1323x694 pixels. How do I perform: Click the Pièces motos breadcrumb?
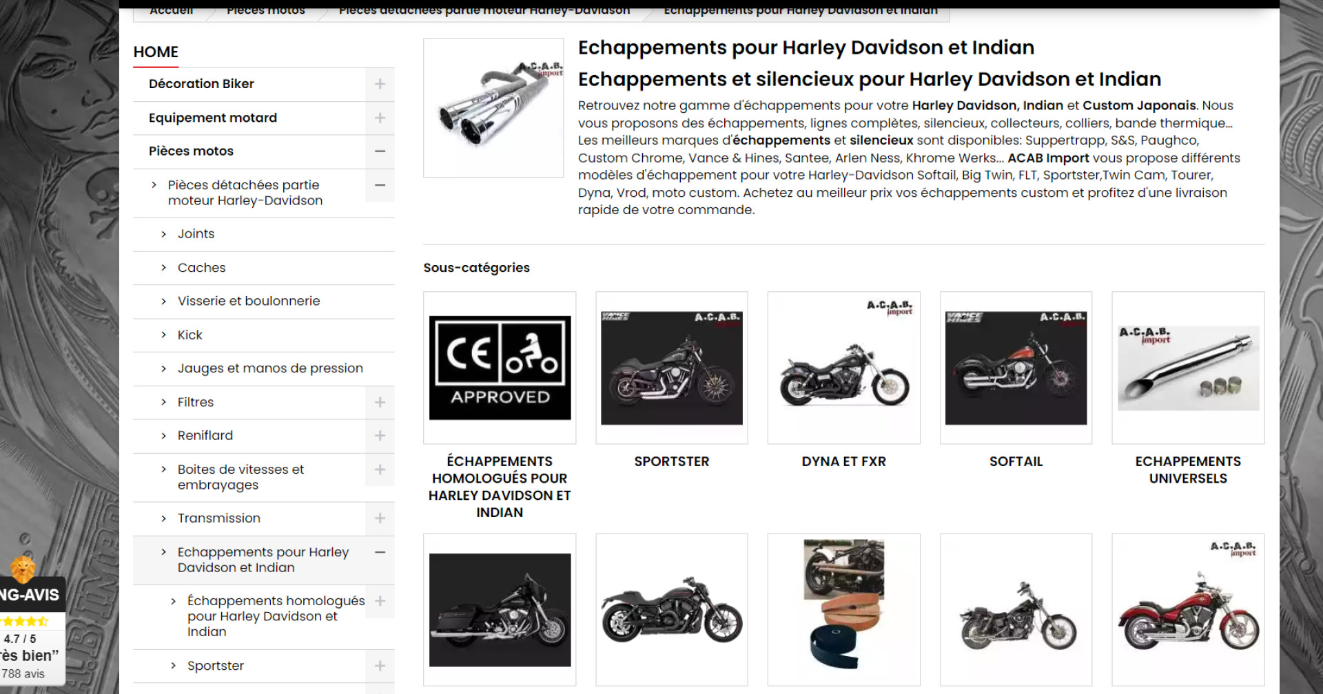tap(266, 10)
